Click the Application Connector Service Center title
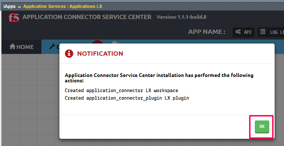This screenshot has height=146, width=284. (87, 17)
